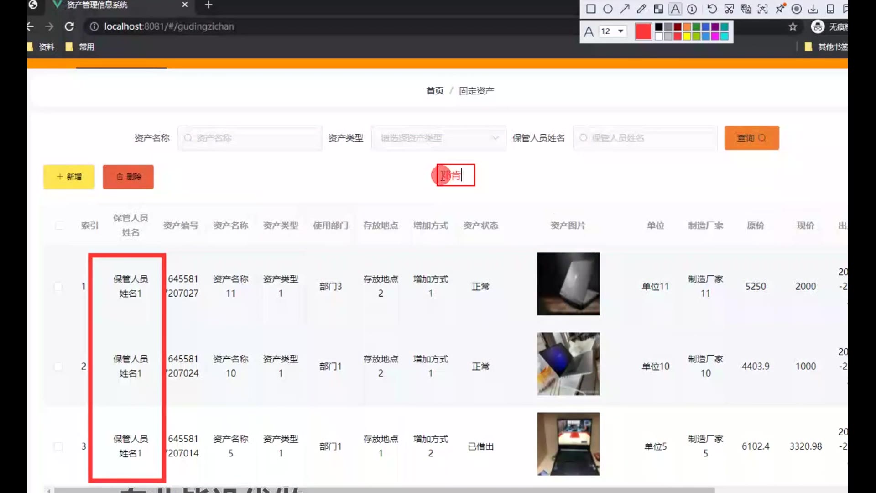Click the 单位10 cell
The height and width of the screenshot is (493, 876).
pos(656,367)
